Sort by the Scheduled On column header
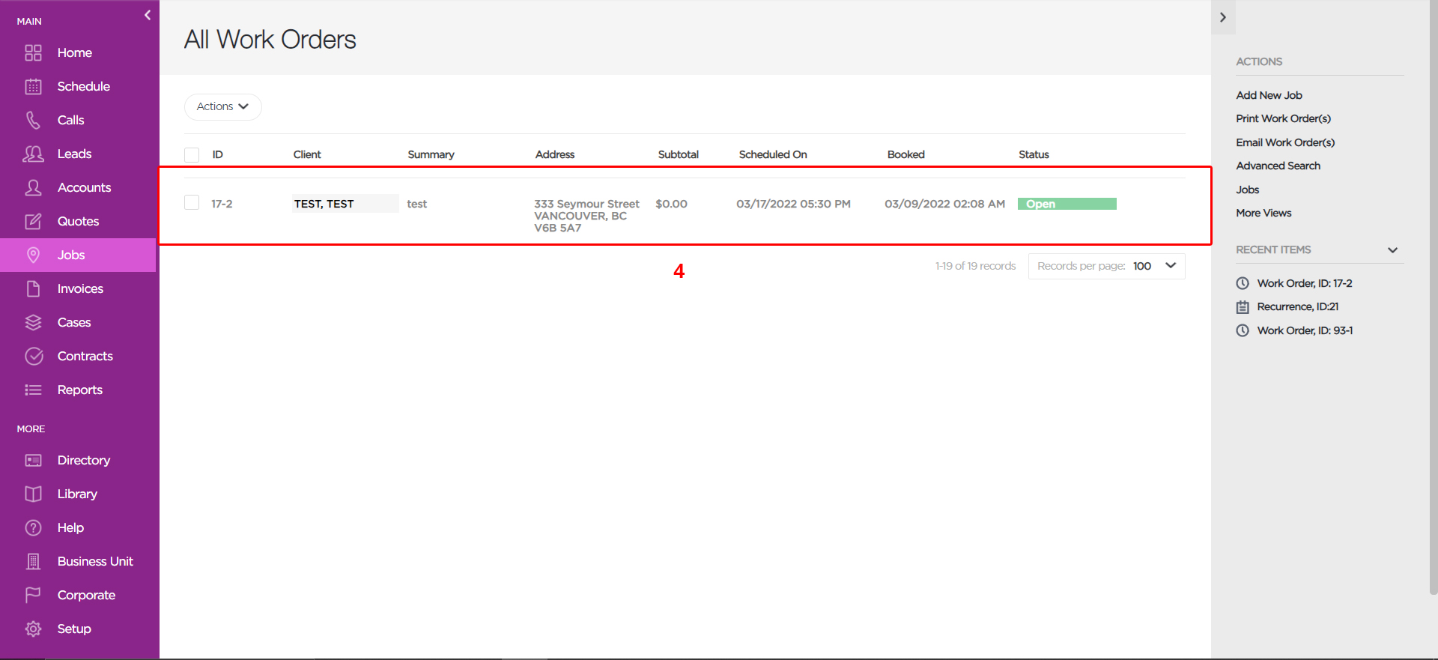This screenshot has width=1438, height=660. pyautogui.click(x=773, y=154)
